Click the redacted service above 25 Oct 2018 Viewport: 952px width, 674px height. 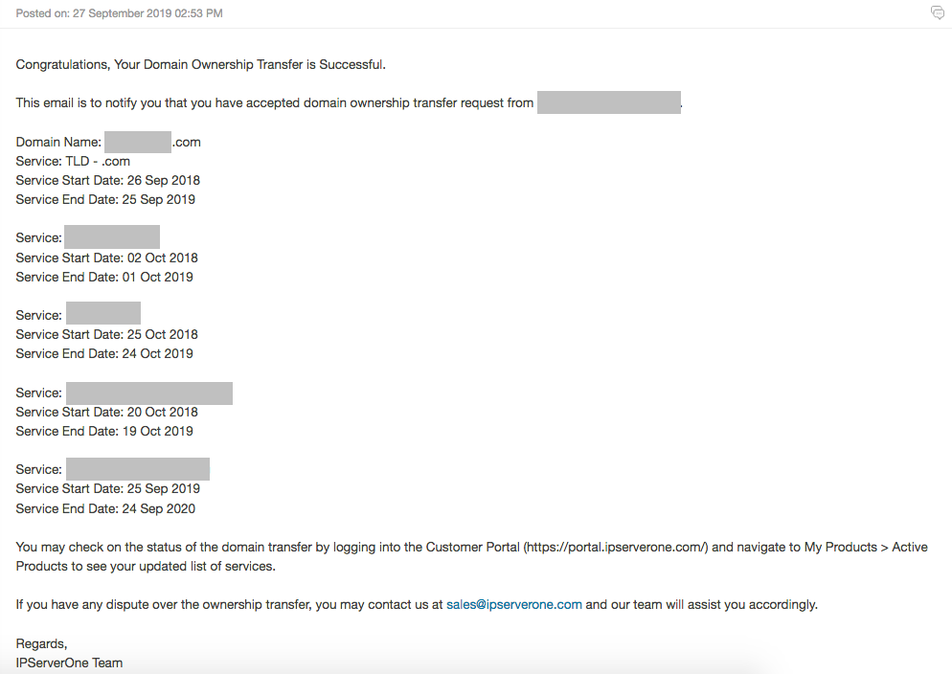click(103, 314)
